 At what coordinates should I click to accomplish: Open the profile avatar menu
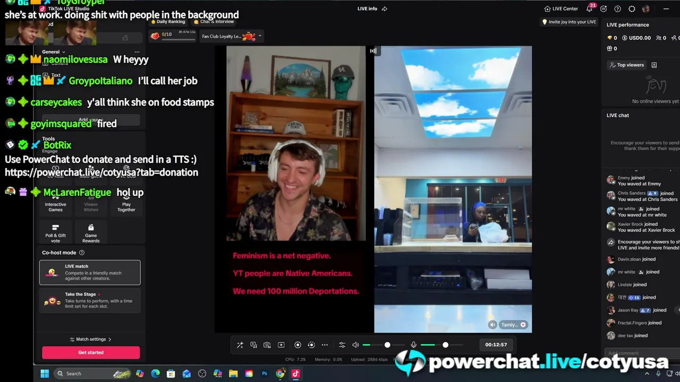click(x=646, y=8)
